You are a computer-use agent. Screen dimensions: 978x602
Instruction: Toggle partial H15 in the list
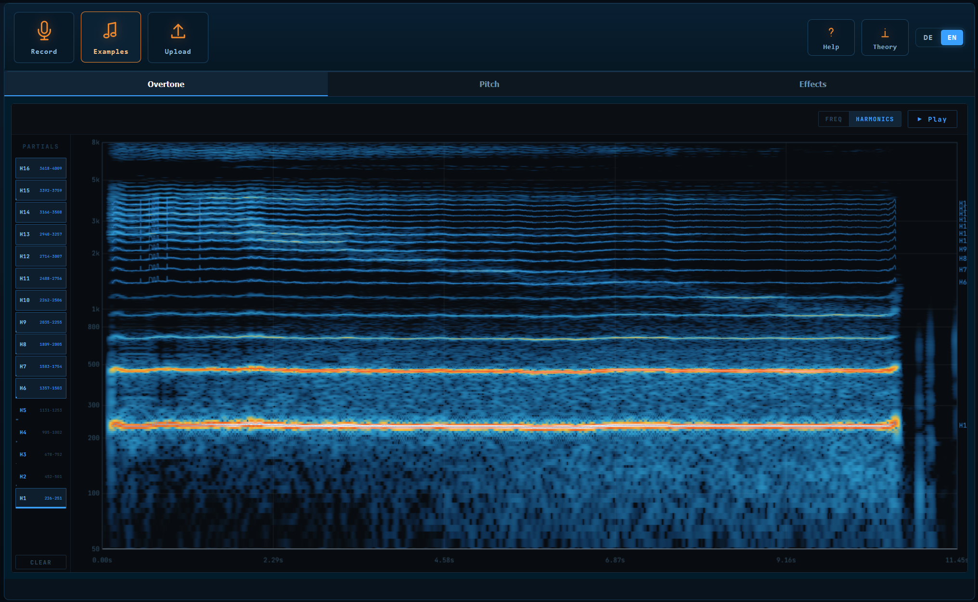coord(41,190)
